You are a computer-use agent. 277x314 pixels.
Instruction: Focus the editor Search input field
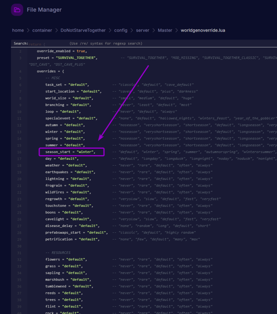pos(48,44)
